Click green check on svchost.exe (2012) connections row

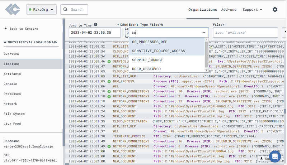pos(109,91)
